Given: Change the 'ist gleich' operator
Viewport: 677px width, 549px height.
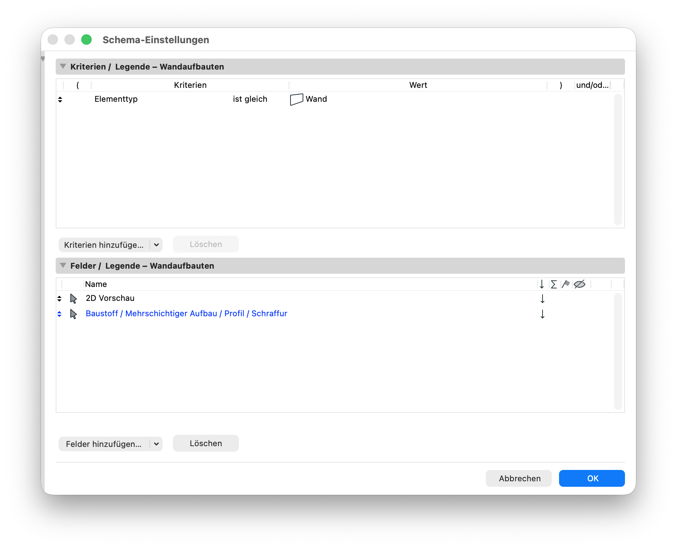Looking at the screenshot, I should 250,99.
